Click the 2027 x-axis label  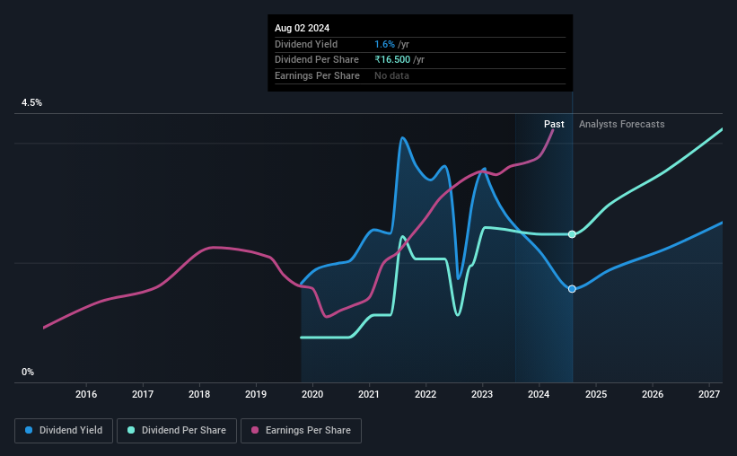coord(709,394)
